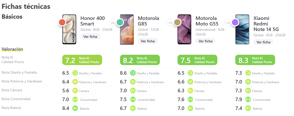Click Redmi Note 14 5G connectivity icon
The height and width of the screenshot is (116, 294).
(x=248, y=100)
